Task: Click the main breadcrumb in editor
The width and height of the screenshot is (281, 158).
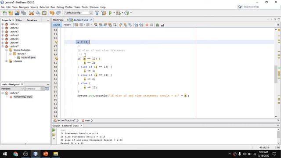Action: (x=87, y=121)
